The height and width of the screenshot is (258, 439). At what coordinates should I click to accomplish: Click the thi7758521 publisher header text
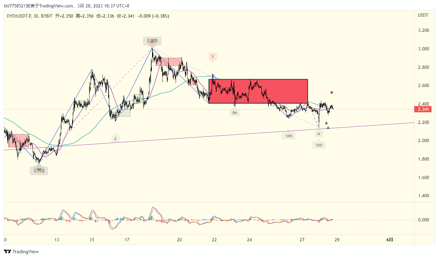[15, 6]
